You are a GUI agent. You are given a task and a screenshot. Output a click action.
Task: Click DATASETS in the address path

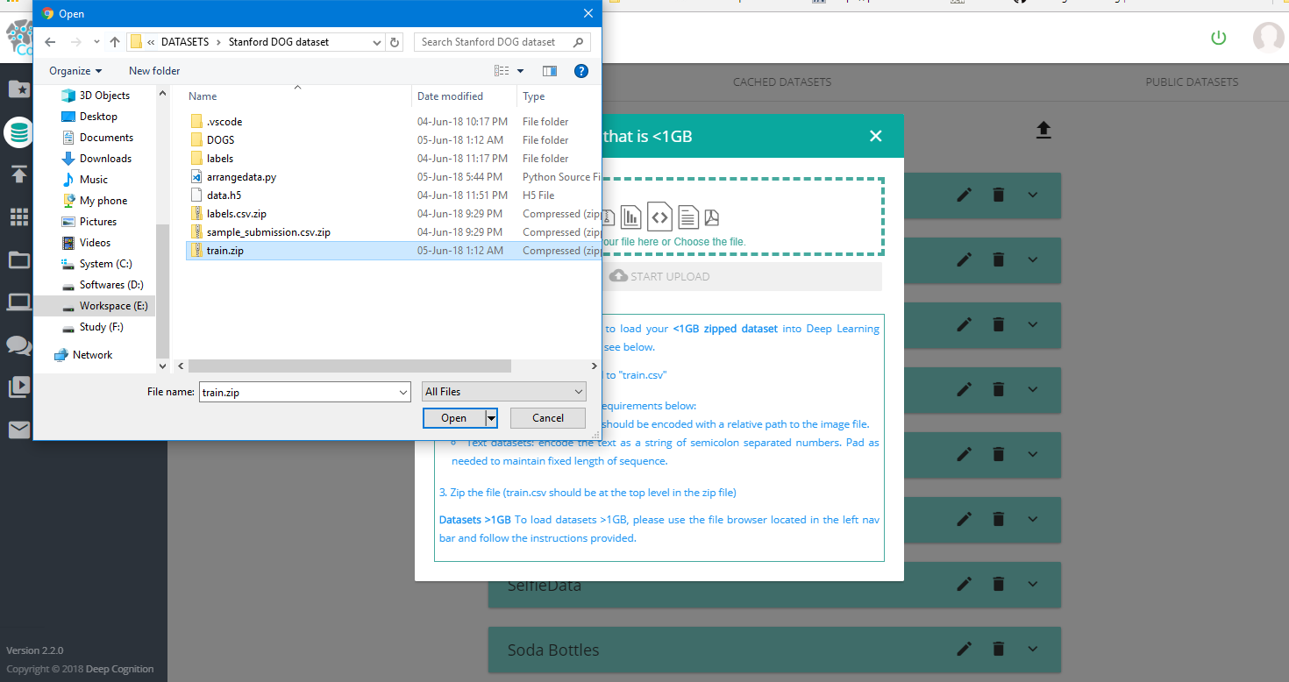(x=185, y=42)
